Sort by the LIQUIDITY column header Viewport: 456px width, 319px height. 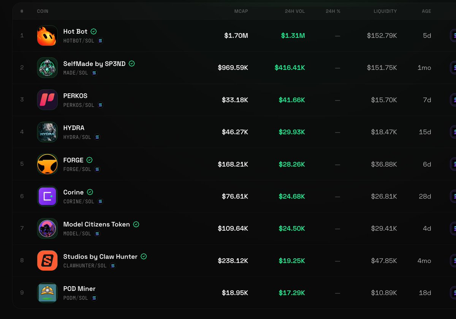click(x=385, y=11)
